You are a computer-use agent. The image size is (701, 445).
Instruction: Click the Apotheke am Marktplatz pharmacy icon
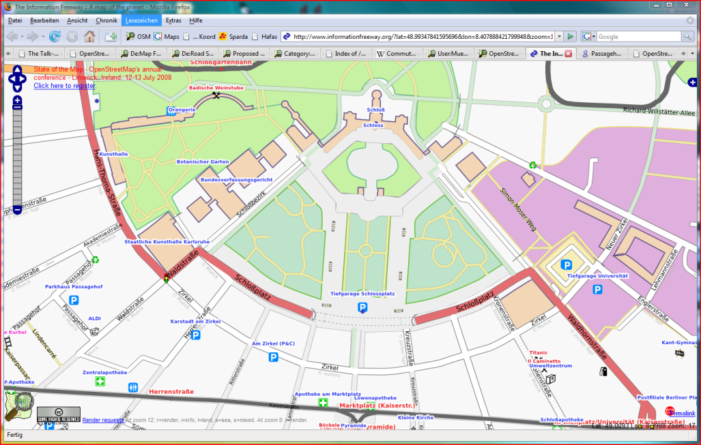click(x=323, y=403)
